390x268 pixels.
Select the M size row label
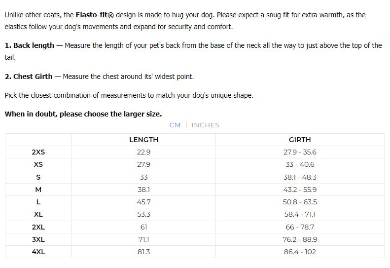tap(38, 190)
